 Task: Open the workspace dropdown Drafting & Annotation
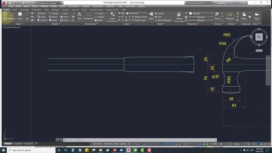point(48,3)
